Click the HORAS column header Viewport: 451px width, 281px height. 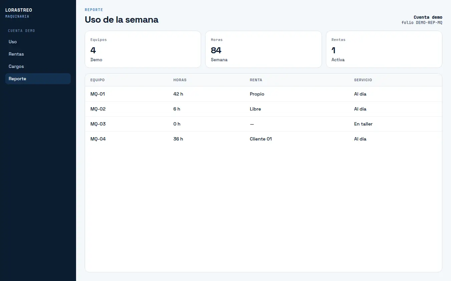[180, 80]
